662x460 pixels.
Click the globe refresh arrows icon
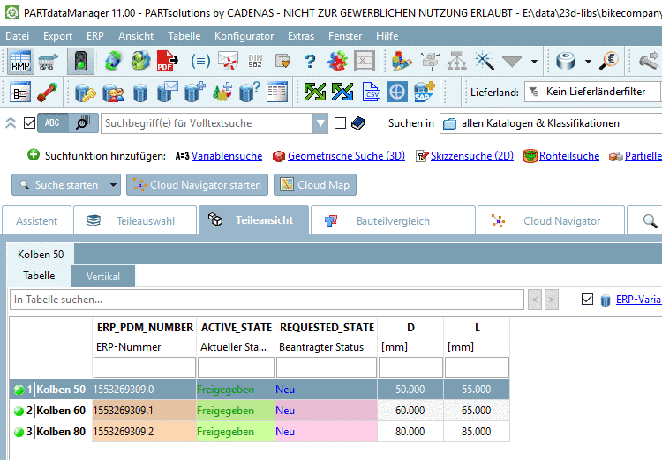coord(113,62)
